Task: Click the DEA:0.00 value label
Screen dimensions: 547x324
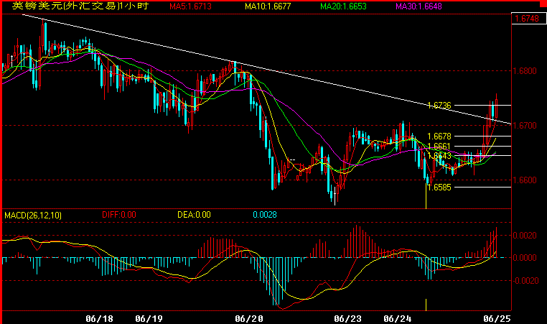Action: tap(194, 215)
